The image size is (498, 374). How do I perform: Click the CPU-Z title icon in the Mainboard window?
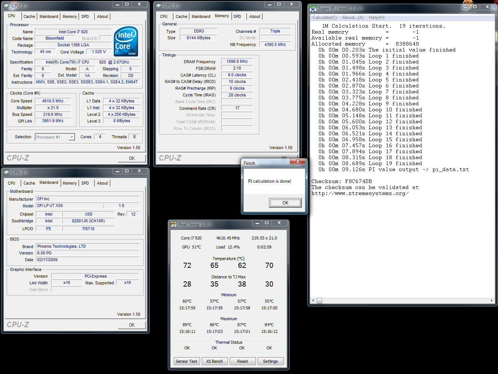click(6, 172)
